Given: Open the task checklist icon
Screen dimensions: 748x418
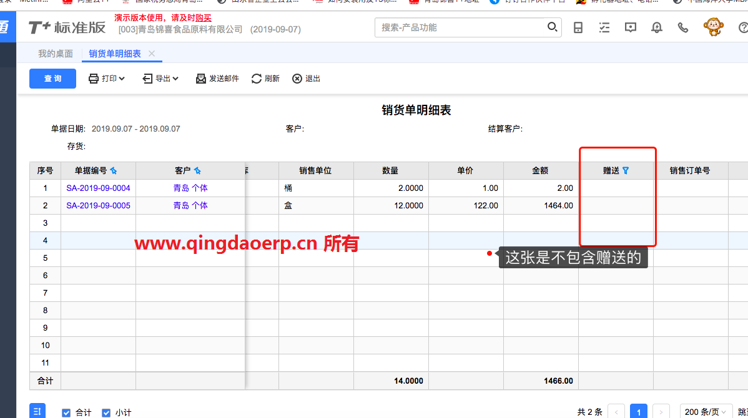Looking at the screenshot, I should coord(604,27).
